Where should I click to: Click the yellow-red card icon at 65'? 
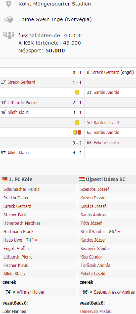click(77, 132)
